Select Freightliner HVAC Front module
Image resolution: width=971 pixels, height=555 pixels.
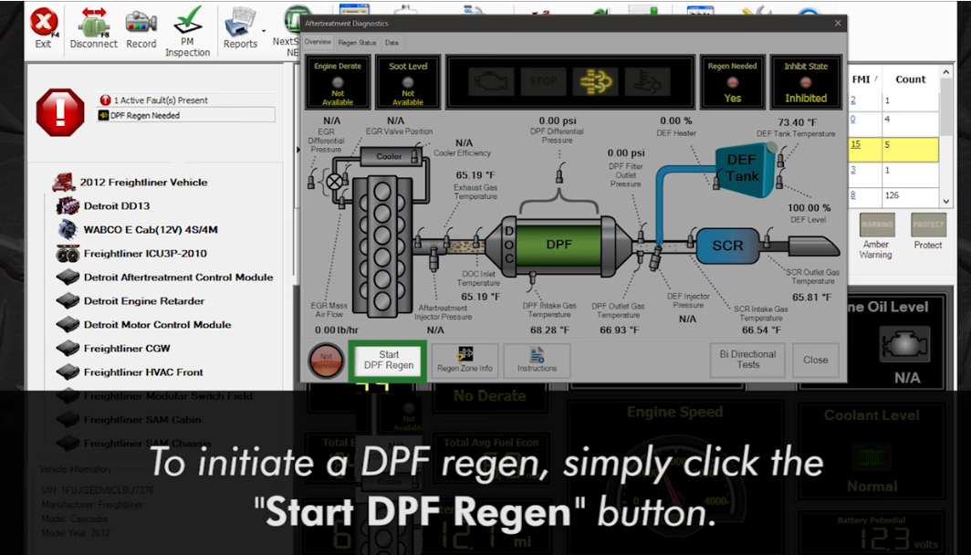(x=143, y=372)
